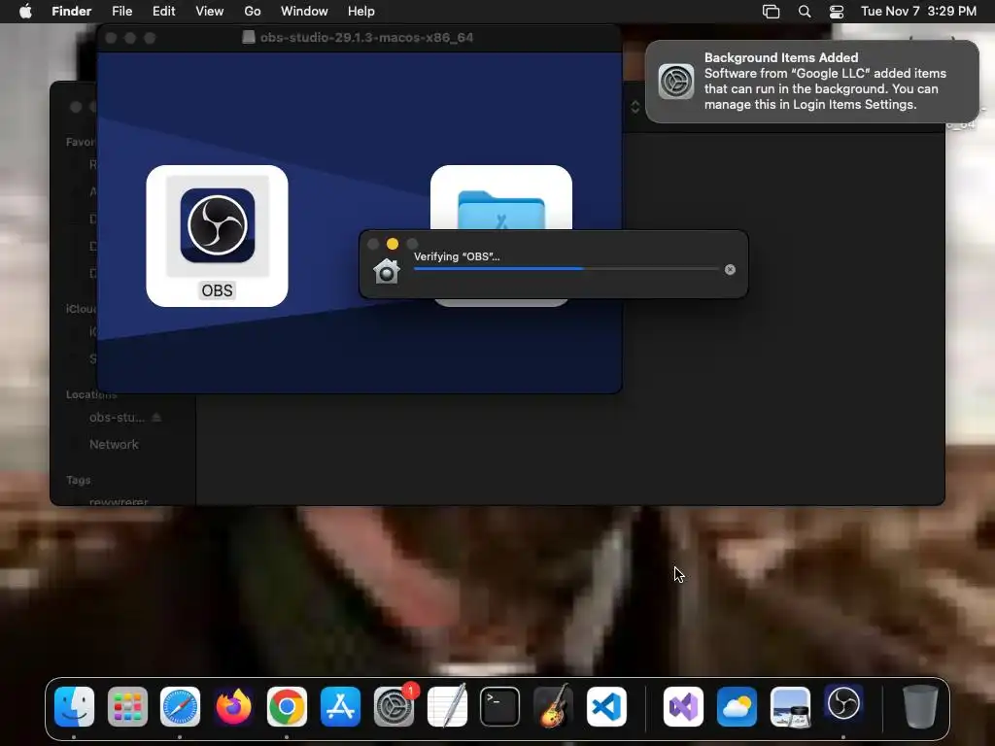Open GarageBand from the Dock
This screenshot has width=995, height=746.
553,707
